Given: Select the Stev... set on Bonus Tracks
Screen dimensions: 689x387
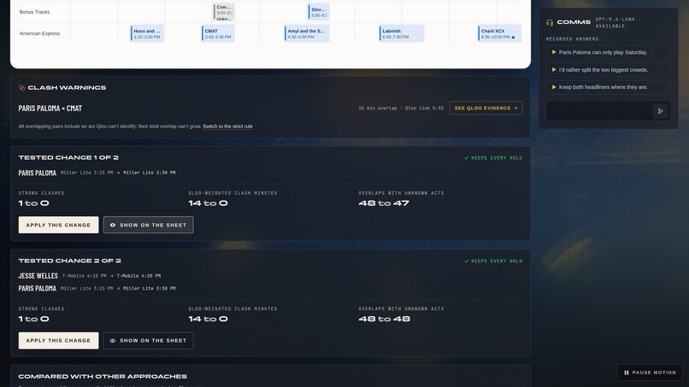Looking at the screenshot, I should (319, 12).
